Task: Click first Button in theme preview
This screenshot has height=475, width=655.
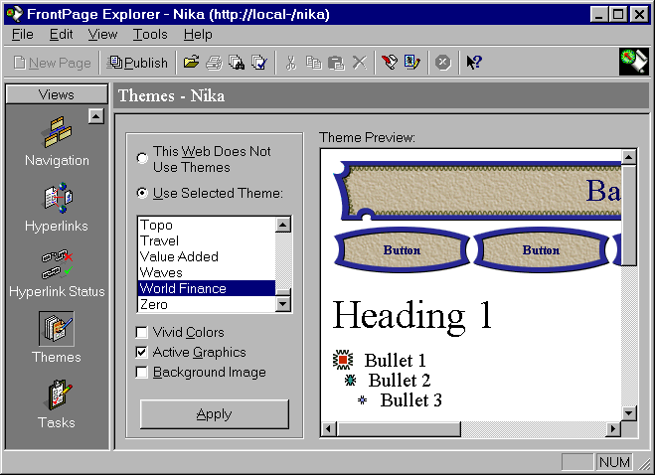Action: pyautogui.click(x=402, y=249)
